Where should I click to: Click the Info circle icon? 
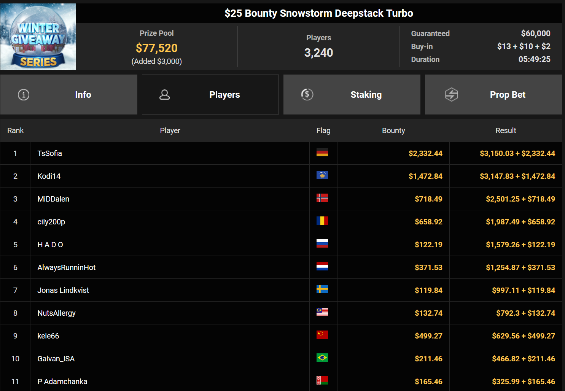(x=24, y=95)
